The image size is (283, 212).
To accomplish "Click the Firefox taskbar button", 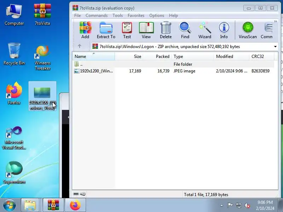I will tap(75, 205).
